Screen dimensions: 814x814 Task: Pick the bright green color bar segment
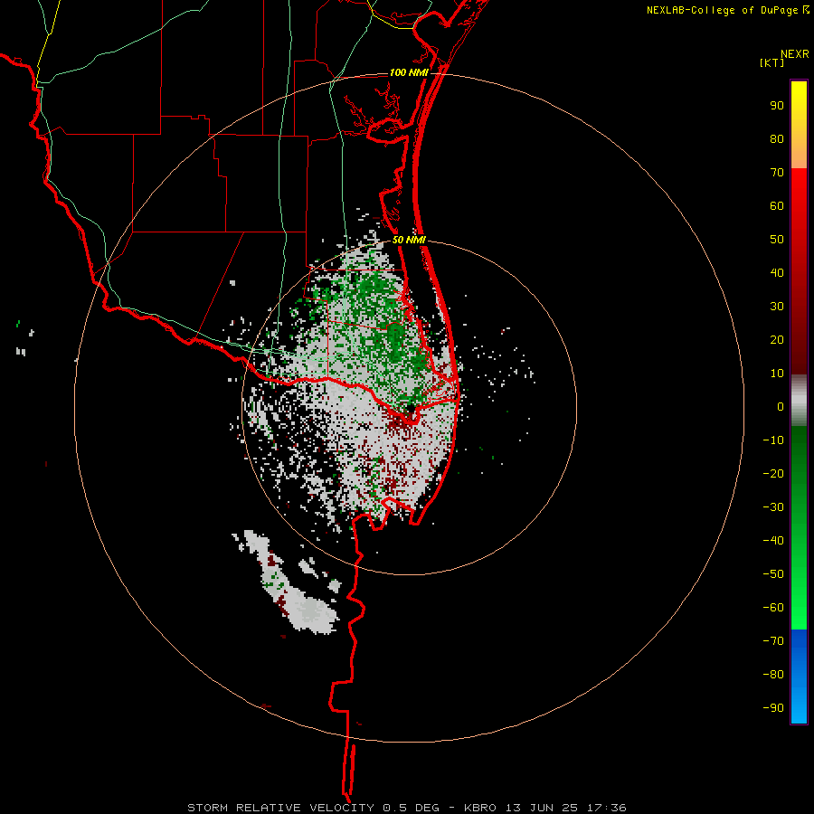click(799, 587)
